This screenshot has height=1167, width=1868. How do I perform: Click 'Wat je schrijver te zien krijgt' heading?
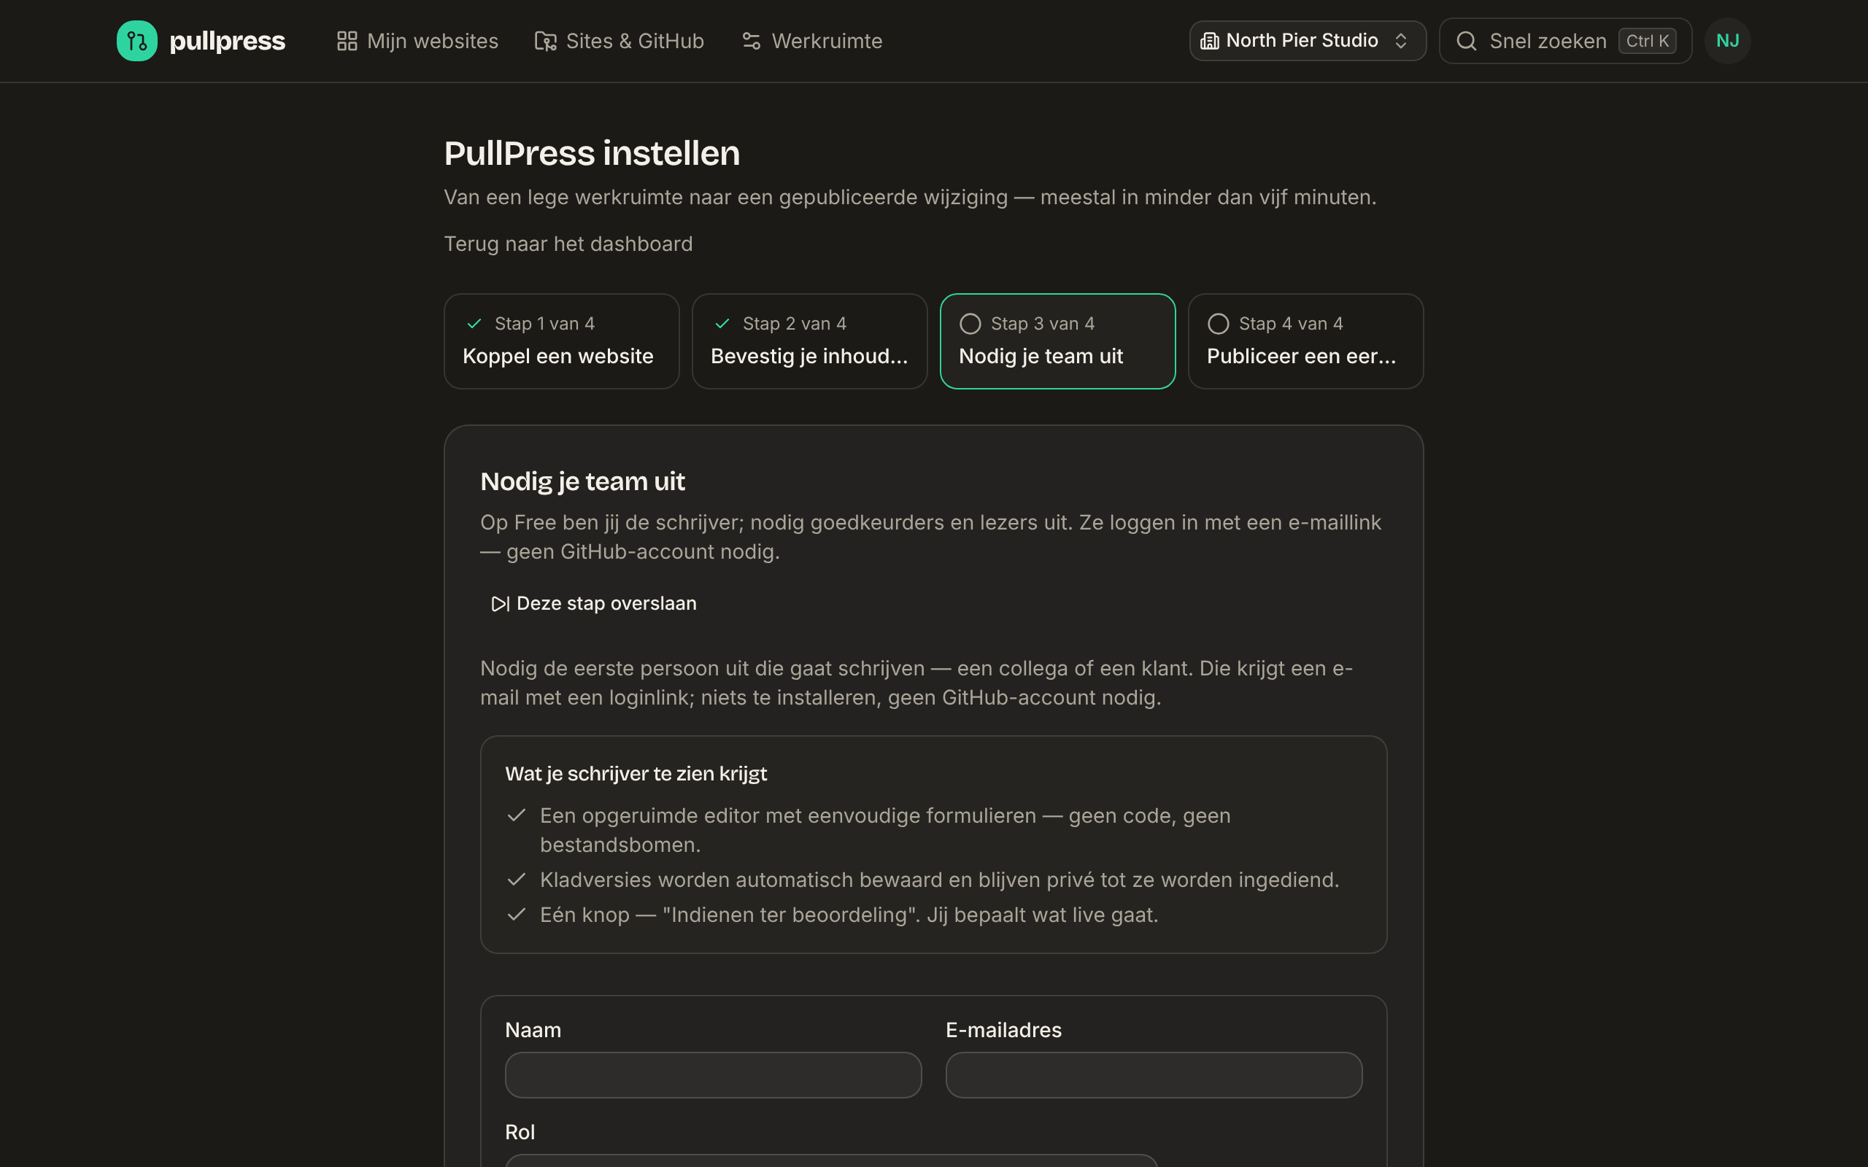[636, 774]
